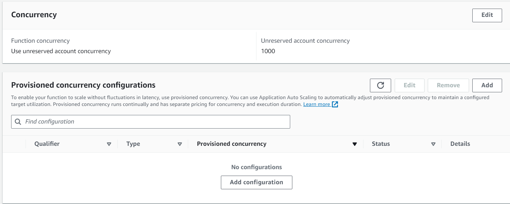
Task: Select the unreserved account concurrency value 1000
Action: pos(268,51)
